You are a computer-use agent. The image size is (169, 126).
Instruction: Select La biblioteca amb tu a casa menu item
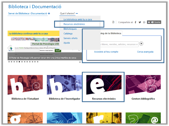[77, 19]
